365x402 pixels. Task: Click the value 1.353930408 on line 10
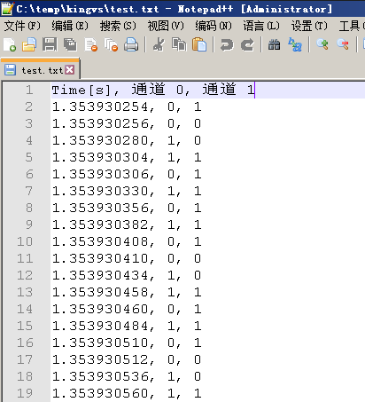[x=100, y=241]
